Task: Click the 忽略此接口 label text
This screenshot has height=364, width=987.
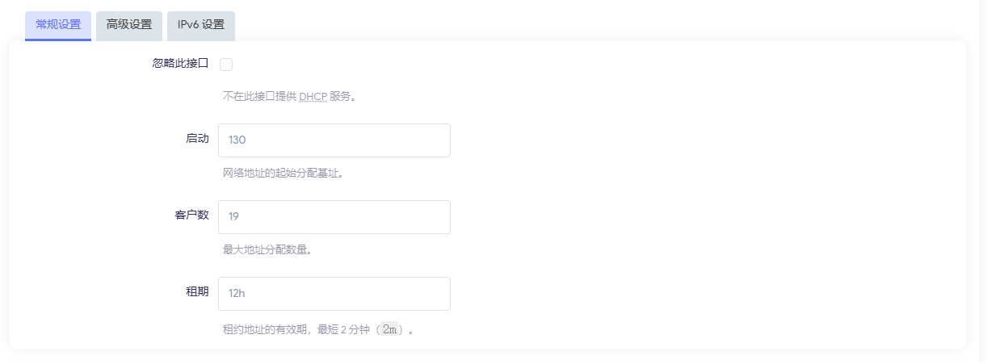Action: coord(180,64)
